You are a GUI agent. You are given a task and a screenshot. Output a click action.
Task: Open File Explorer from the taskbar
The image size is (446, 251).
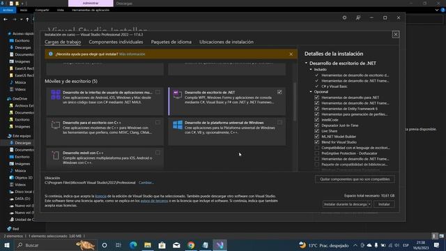coord(148,245)
